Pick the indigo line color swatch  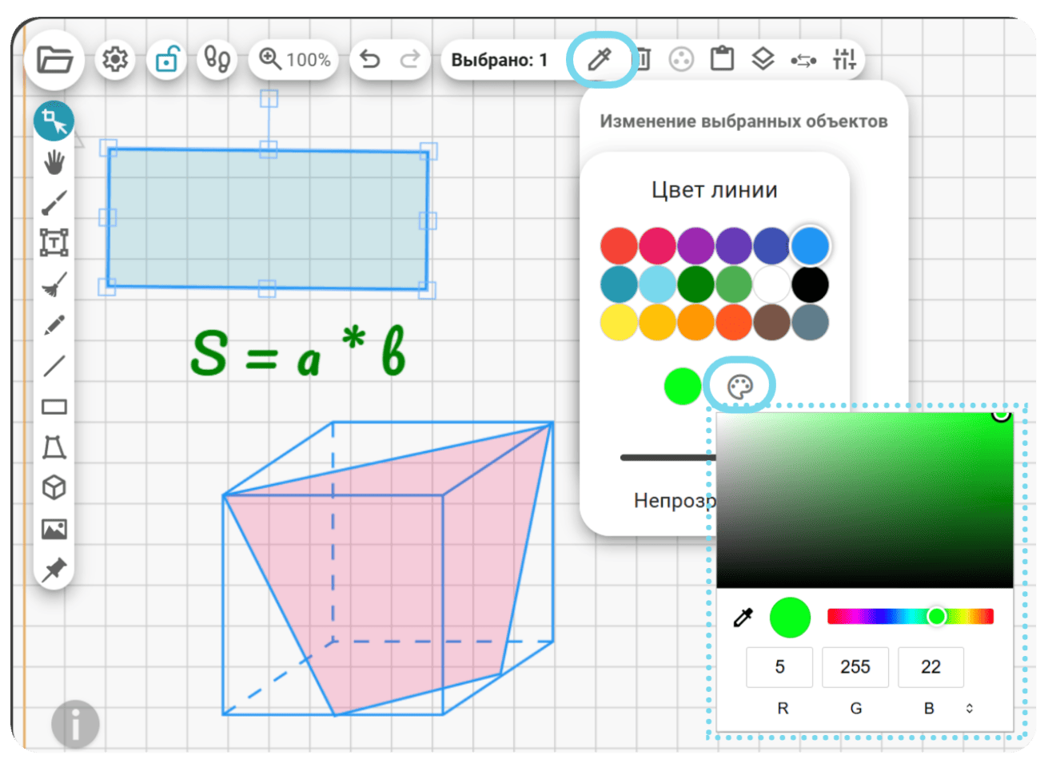pos(772,246)
